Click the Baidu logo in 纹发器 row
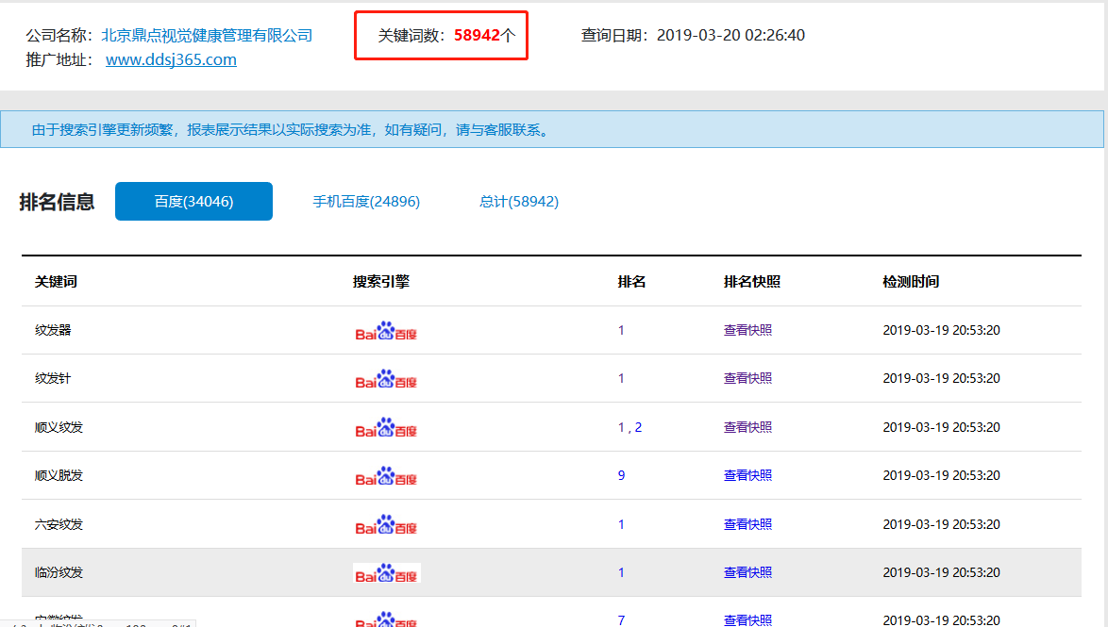The height and width of the screenshot is (627, 1108). pos(386,330)
